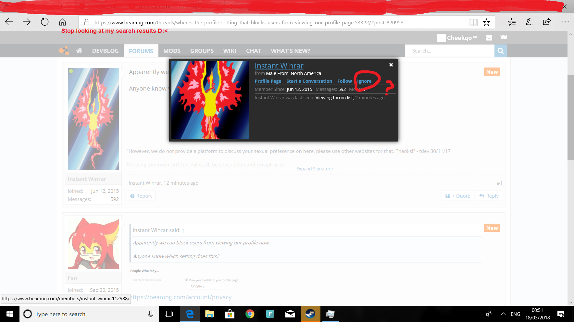Go forward with the browser forward arrow
The image size is (574, 322).
coord(27,22)
